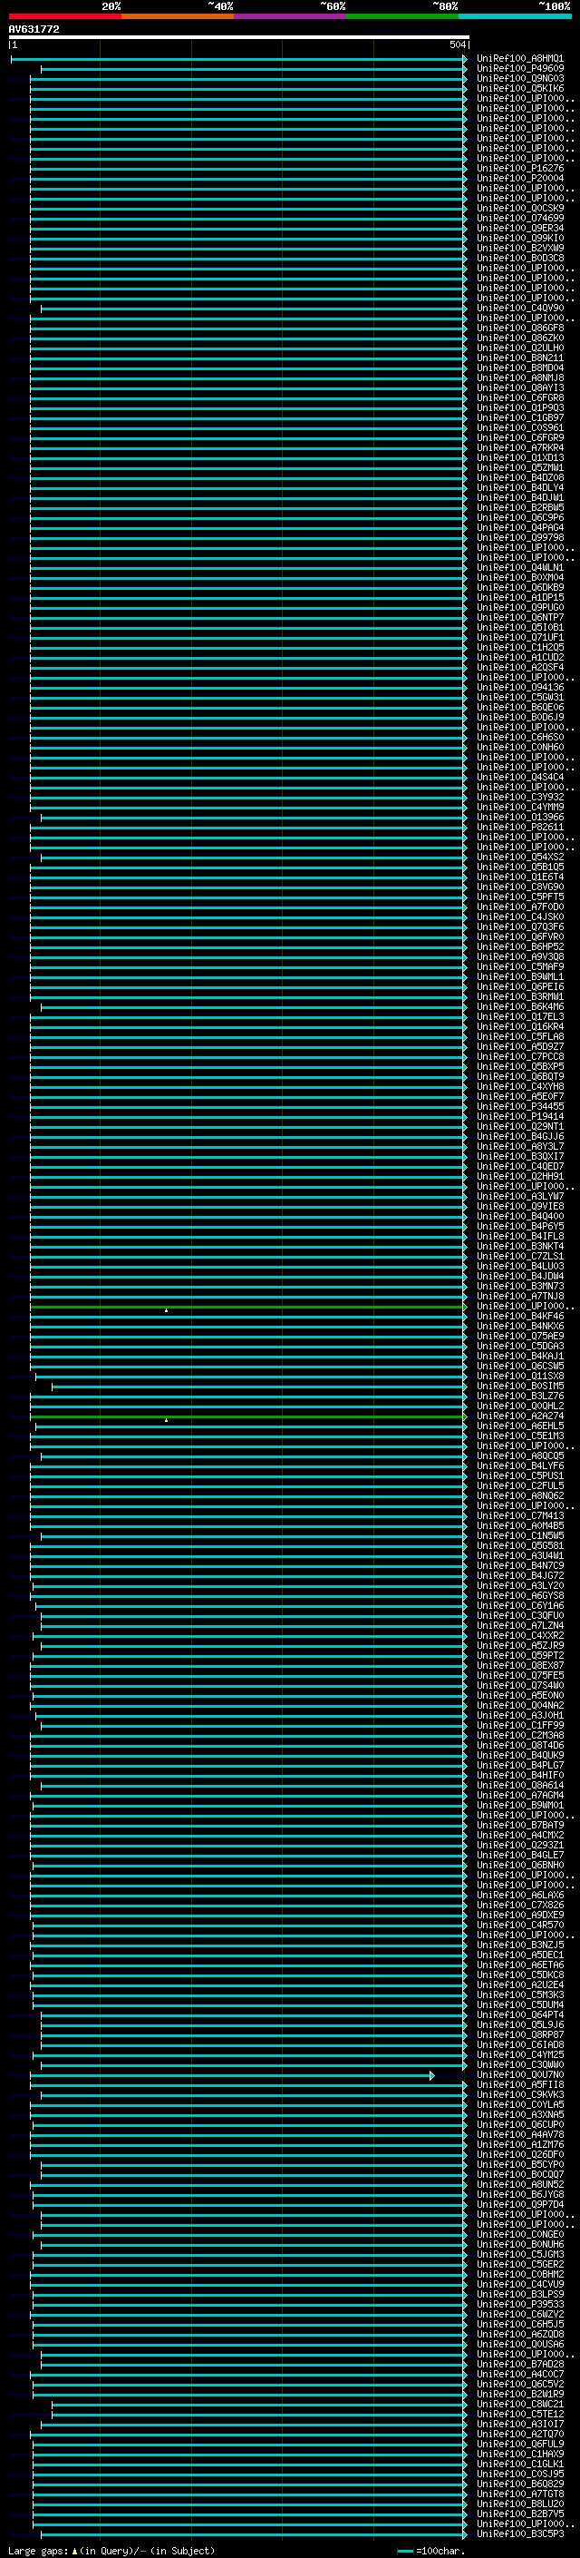580x2558 pixels.
Task: Select the UniRef100_B8MD04 label
Action: tap(520, 368)
